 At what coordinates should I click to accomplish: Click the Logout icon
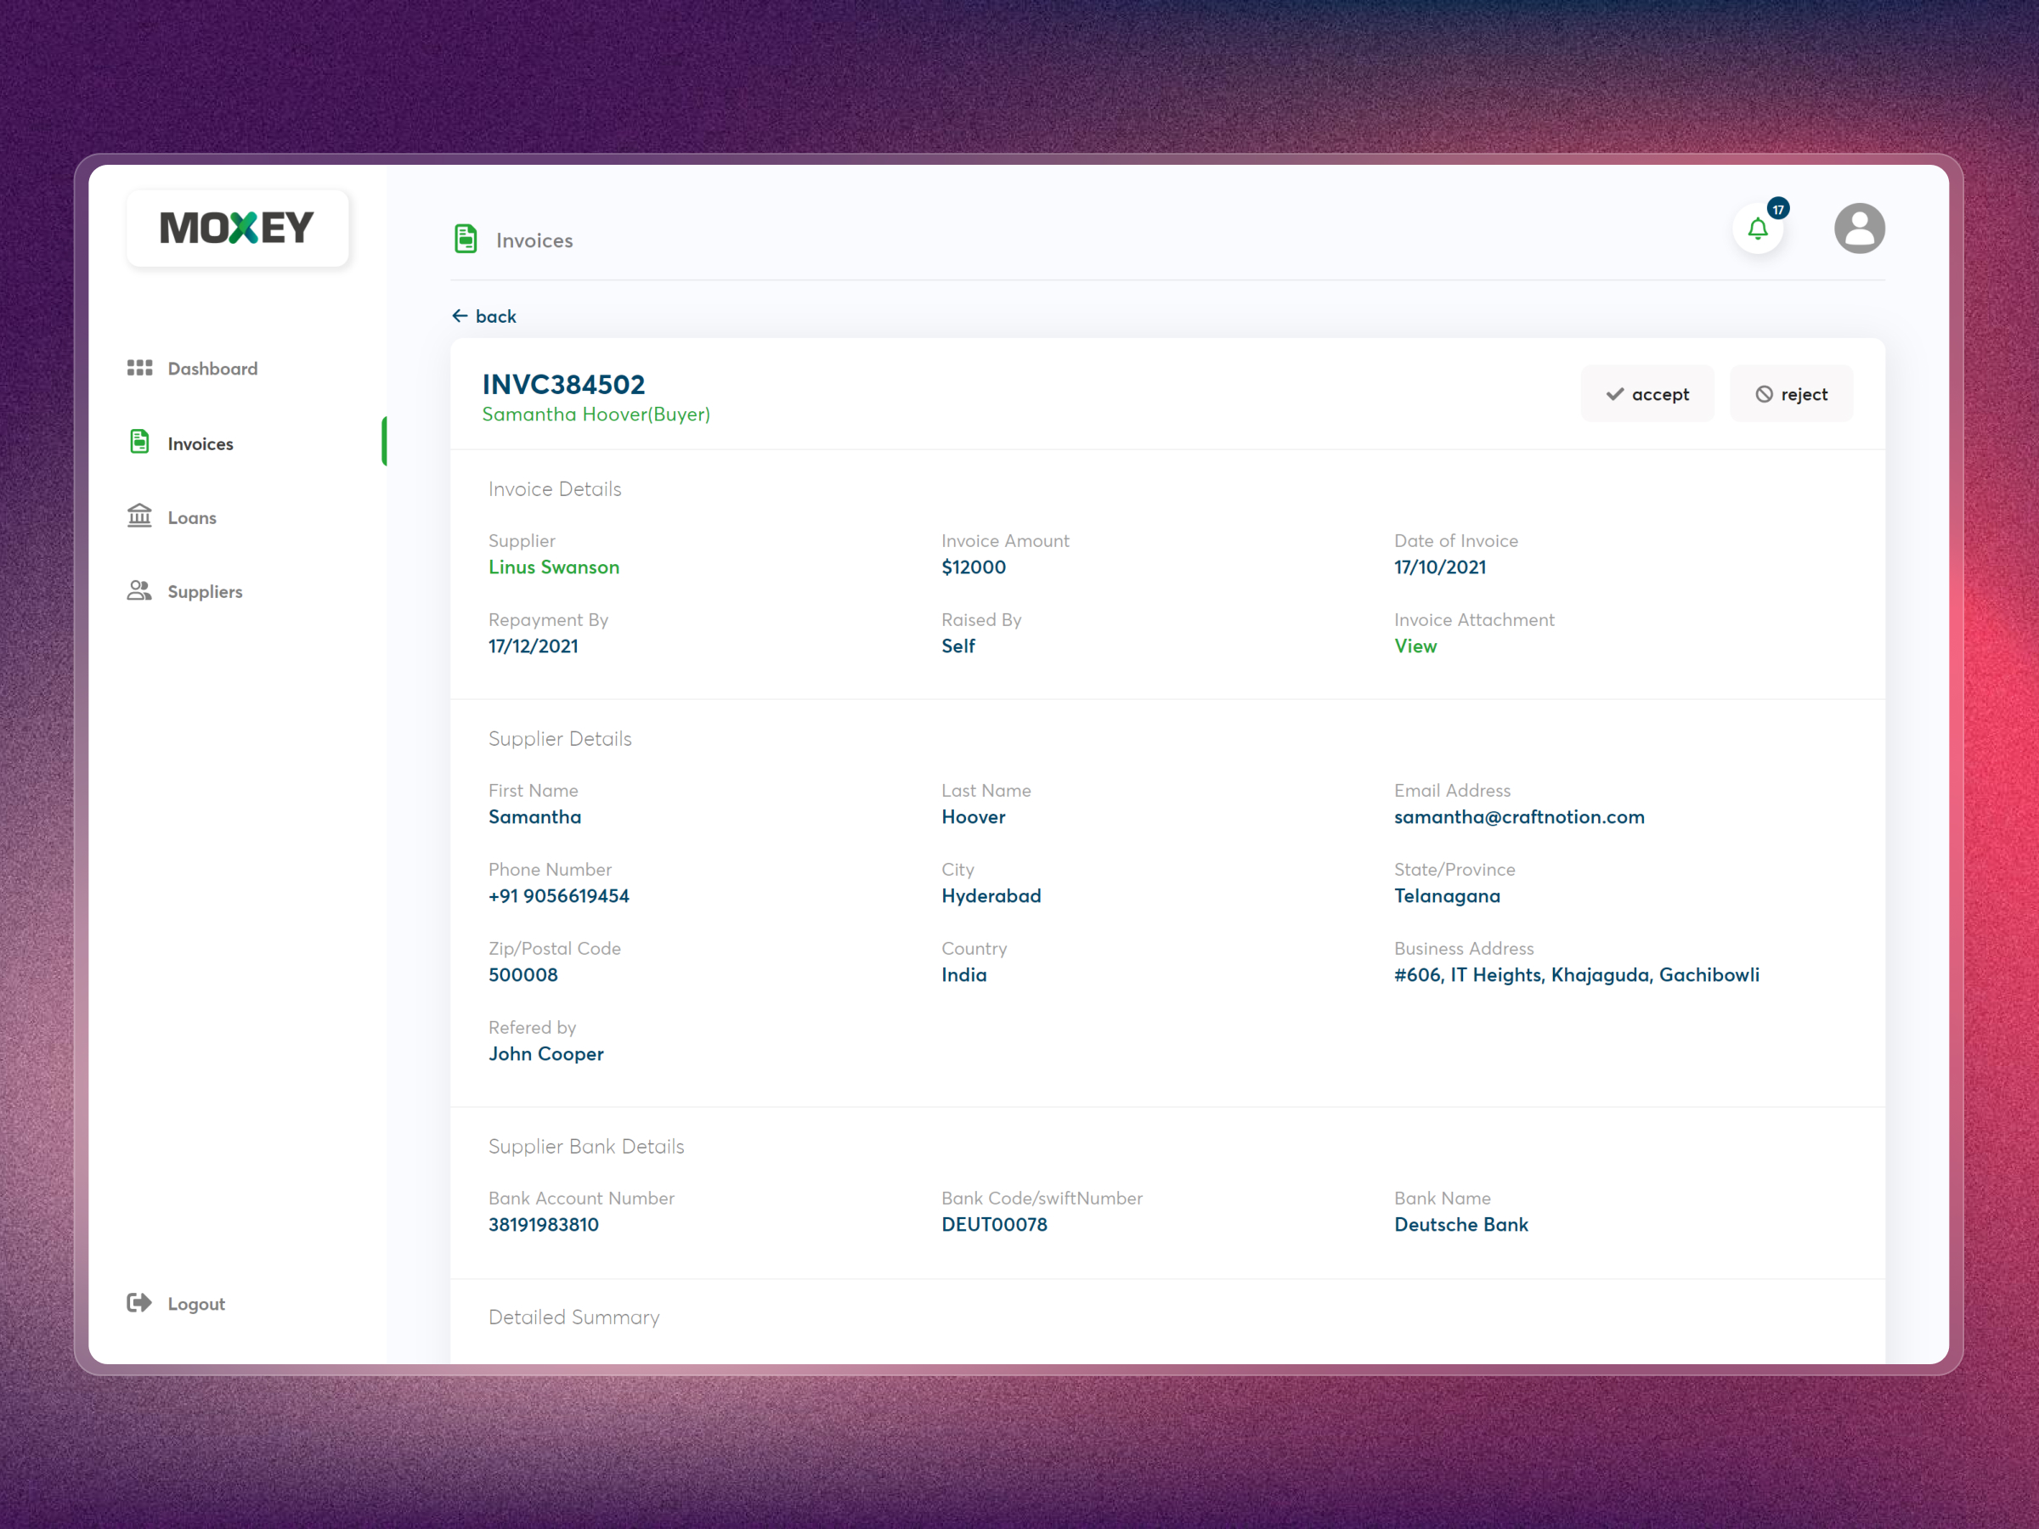tap(138, 1302)
